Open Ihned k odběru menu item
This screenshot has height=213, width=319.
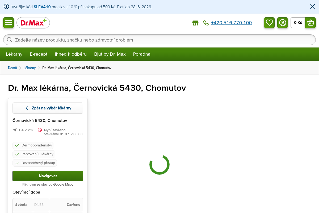click(x=71, y=54)
